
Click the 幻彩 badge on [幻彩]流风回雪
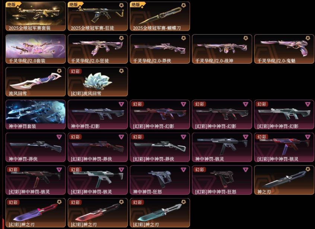tap(75, 71)
